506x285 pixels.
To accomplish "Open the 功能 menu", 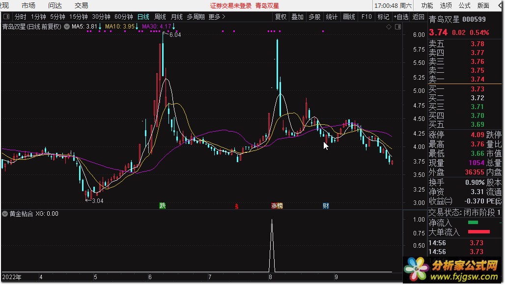I will click(427, 5).
